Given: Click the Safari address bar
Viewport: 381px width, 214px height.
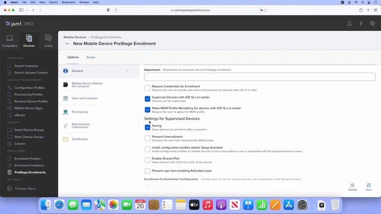Looking at the screenshot, I should [x=190, y=10].
